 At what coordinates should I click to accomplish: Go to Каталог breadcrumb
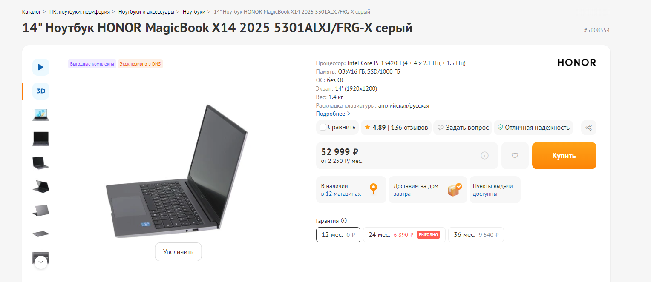32,11
